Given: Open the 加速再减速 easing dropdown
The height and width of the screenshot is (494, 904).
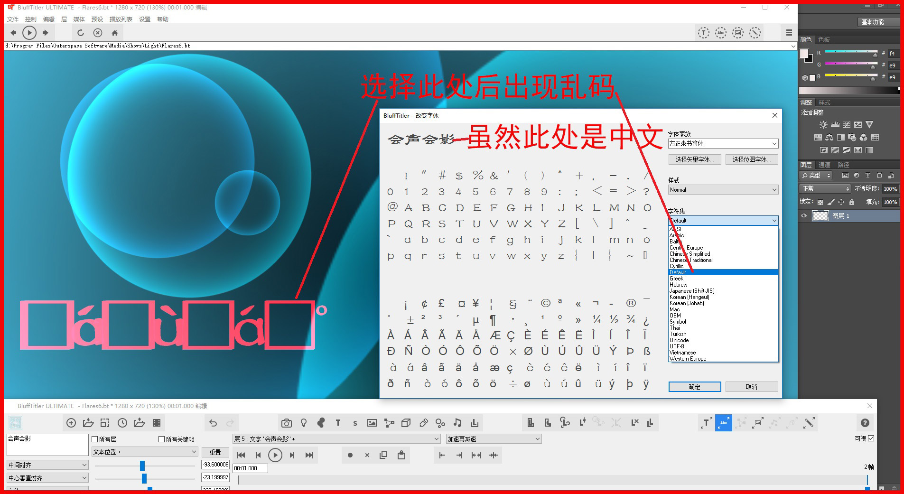Looking at the screenshot, I should 494,439.
